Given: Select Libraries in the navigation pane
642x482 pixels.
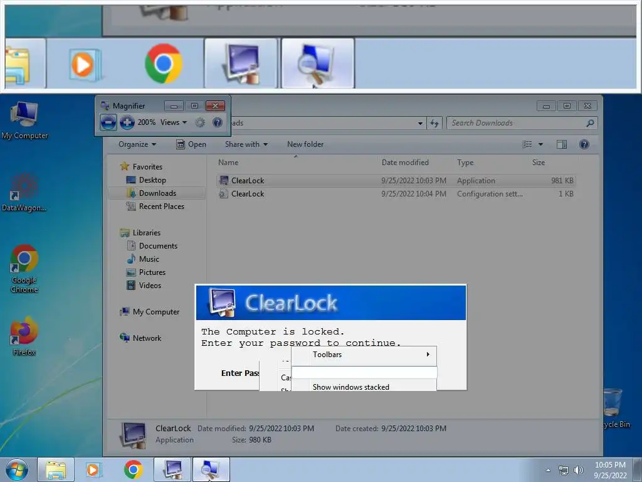Looking at the screenshot, I should pyautogui.click(x=140, y=232).
